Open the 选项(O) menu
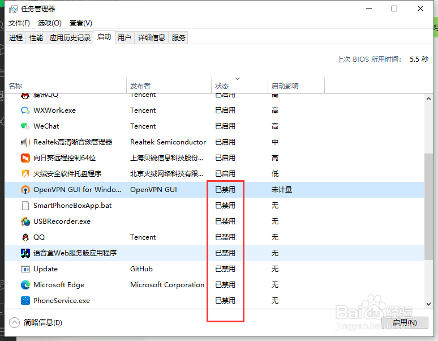The image size is (438, 341). pos(49,23)
